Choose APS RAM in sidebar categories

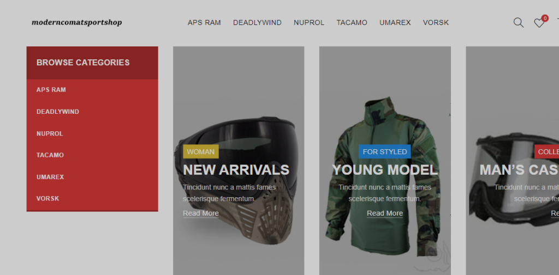[51, 90]
